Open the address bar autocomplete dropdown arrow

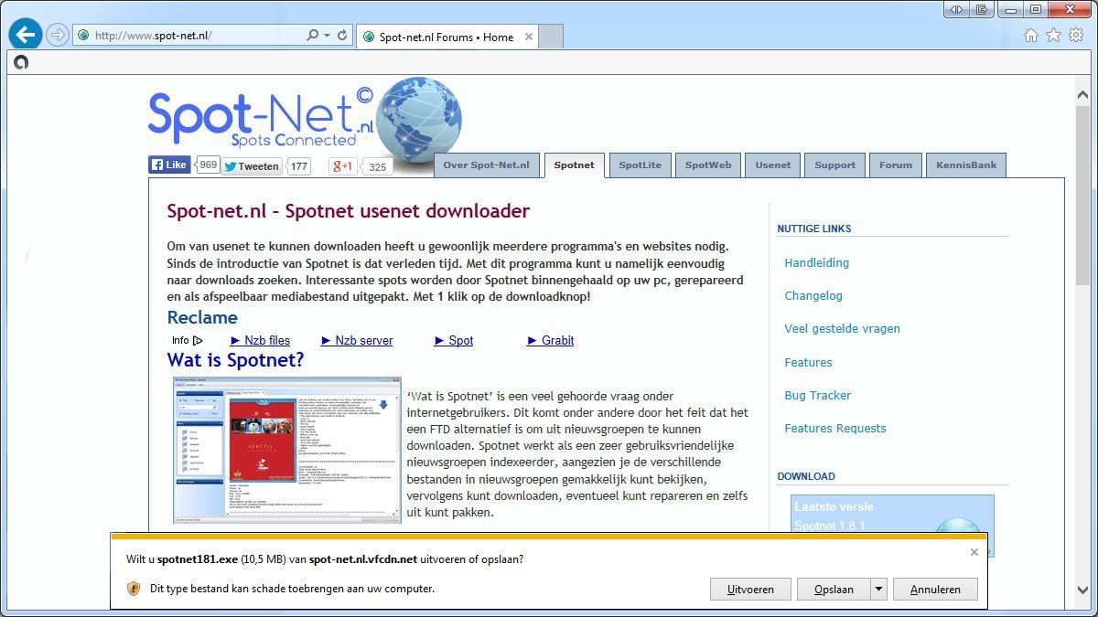[x=327, y=36]
